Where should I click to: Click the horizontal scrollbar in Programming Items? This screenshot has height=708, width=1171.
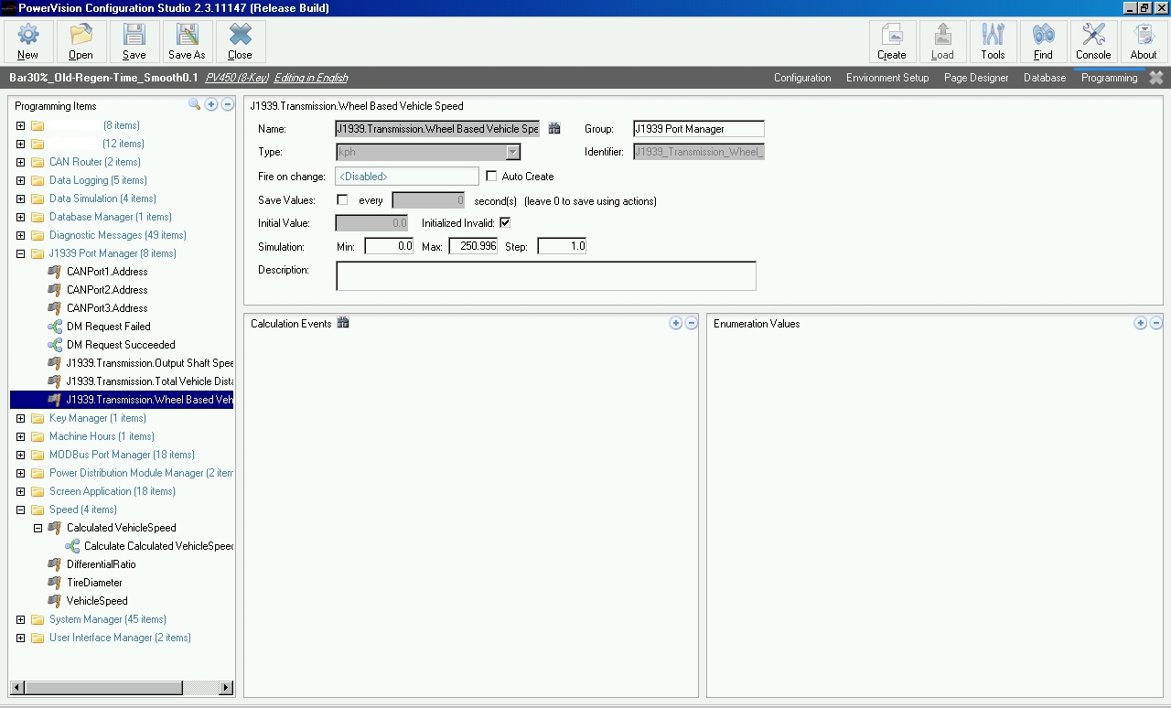pos(103,687)
